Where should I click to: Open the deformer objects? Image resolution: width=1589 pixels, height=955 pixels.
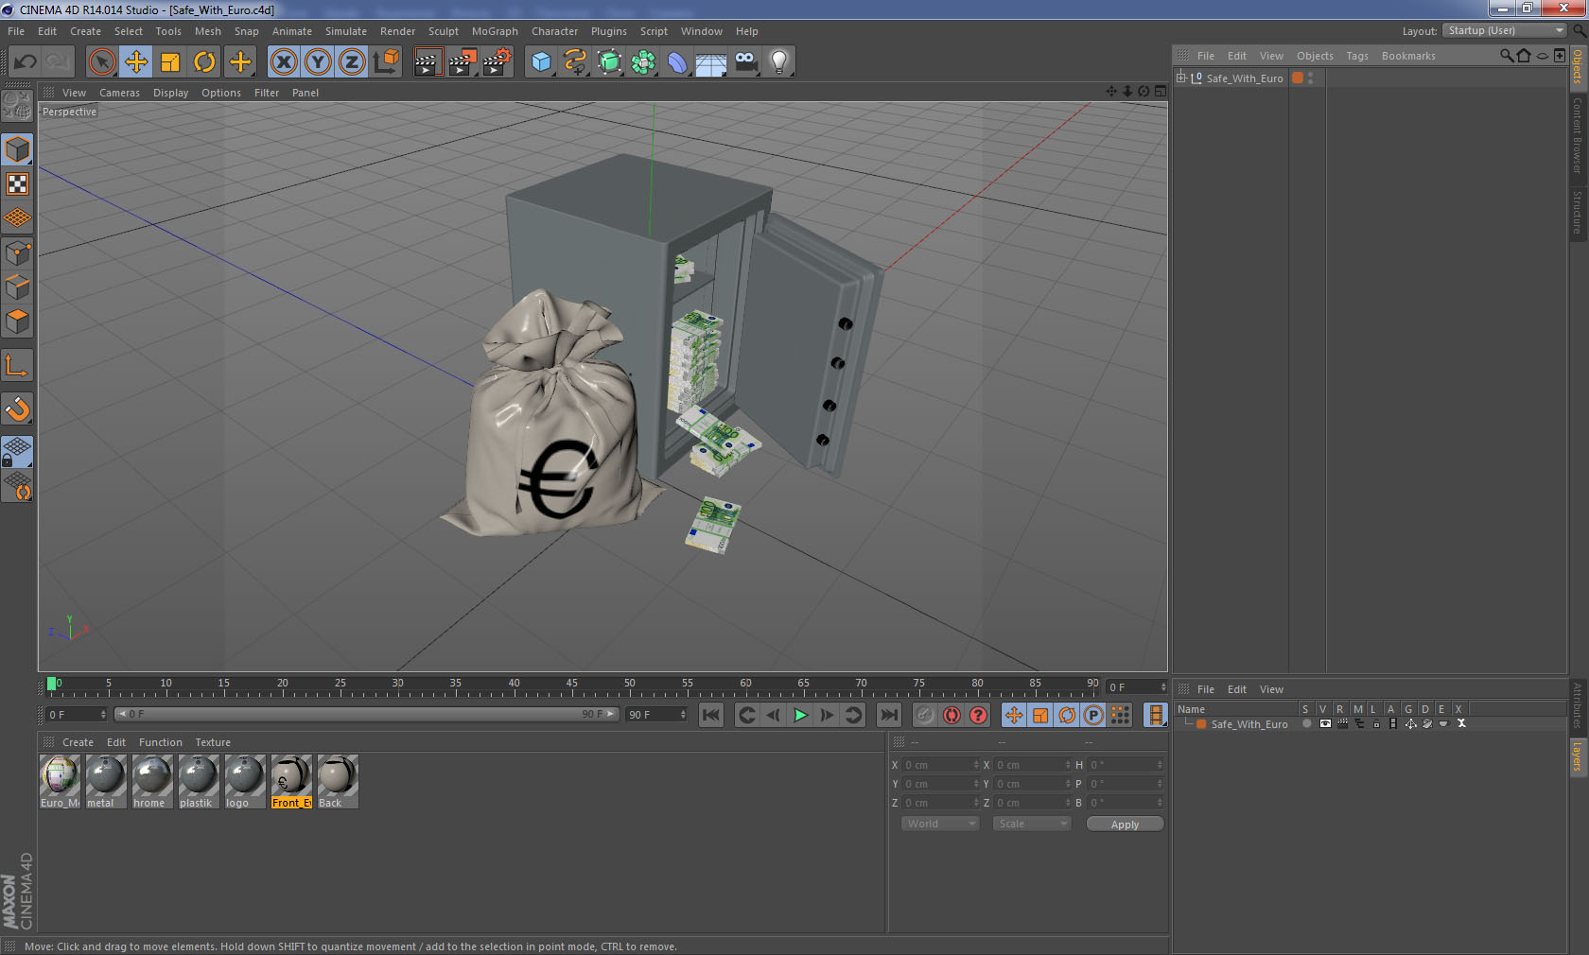[677, 62]
